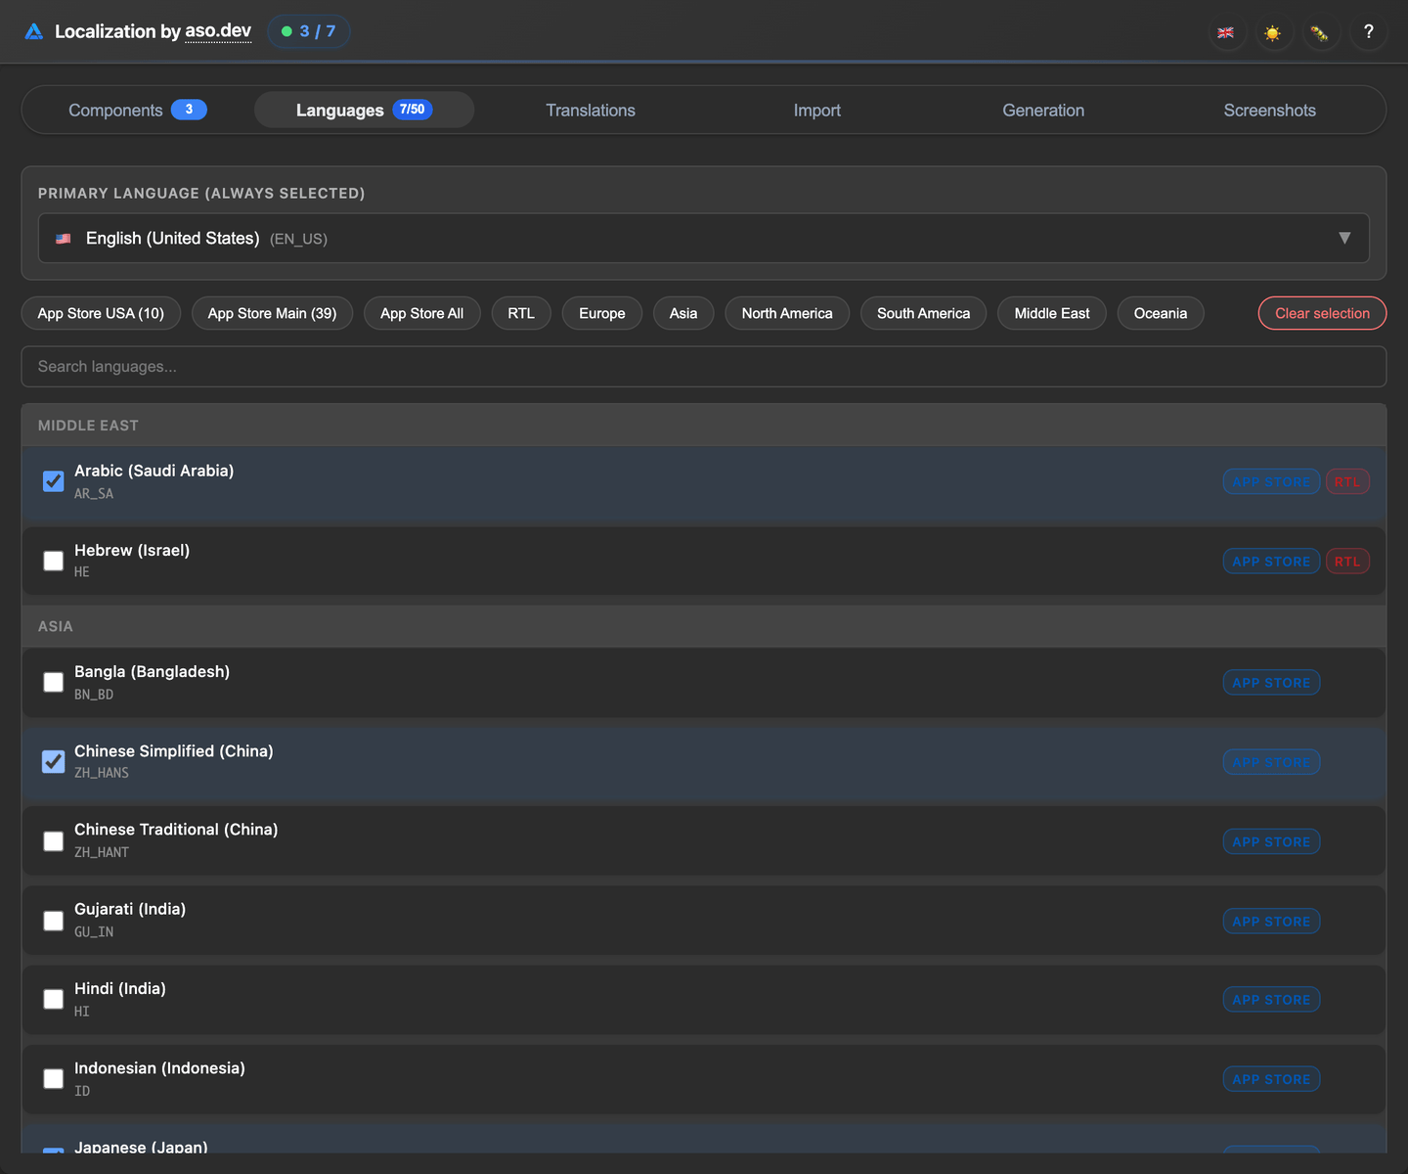Select the Middle East filter chip
The image size is (1408, 1174).
(1052, 313)
